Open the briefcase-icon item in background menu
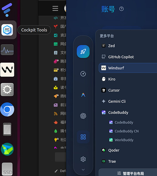The height and width of the screenshot is (176, 157). tap(60, 79)
